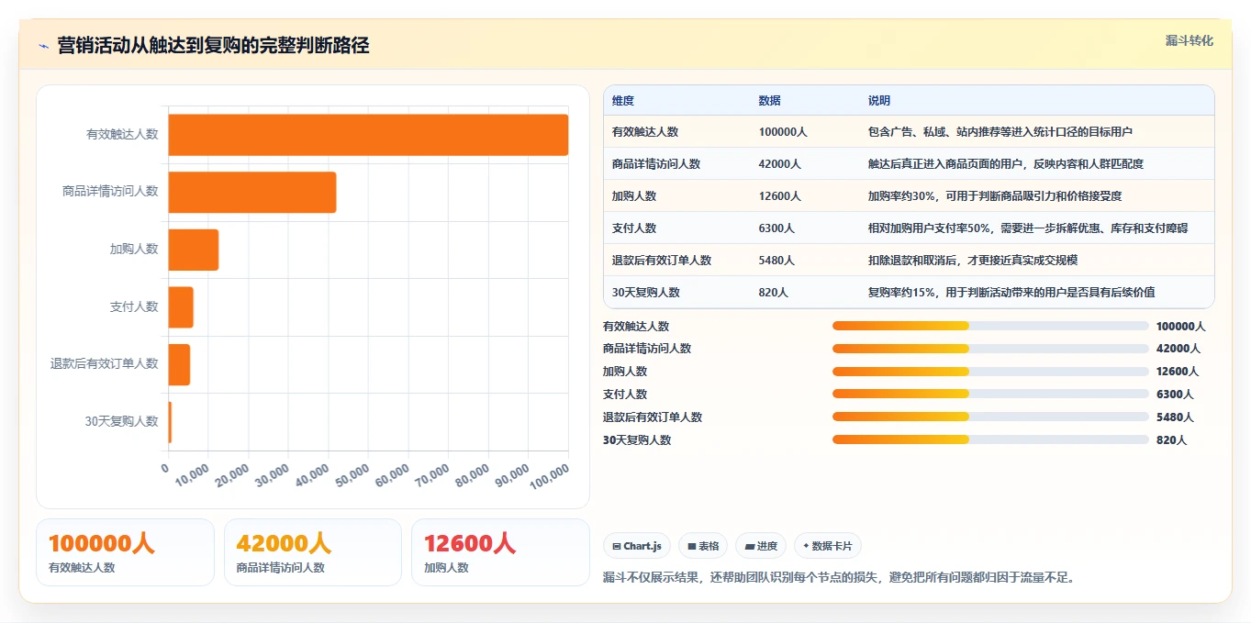Click 支付人数 in the table's first column
The image size is (1251, 623).
tap(634, 228)
